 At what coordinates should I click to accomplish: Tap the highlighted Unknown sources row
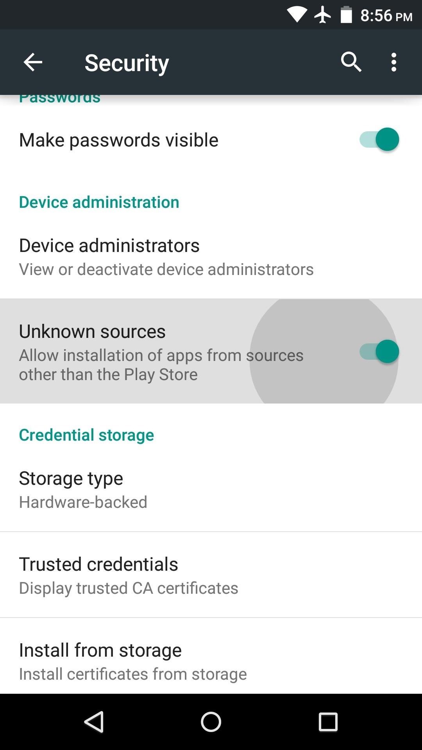click(x=156, y=351)
